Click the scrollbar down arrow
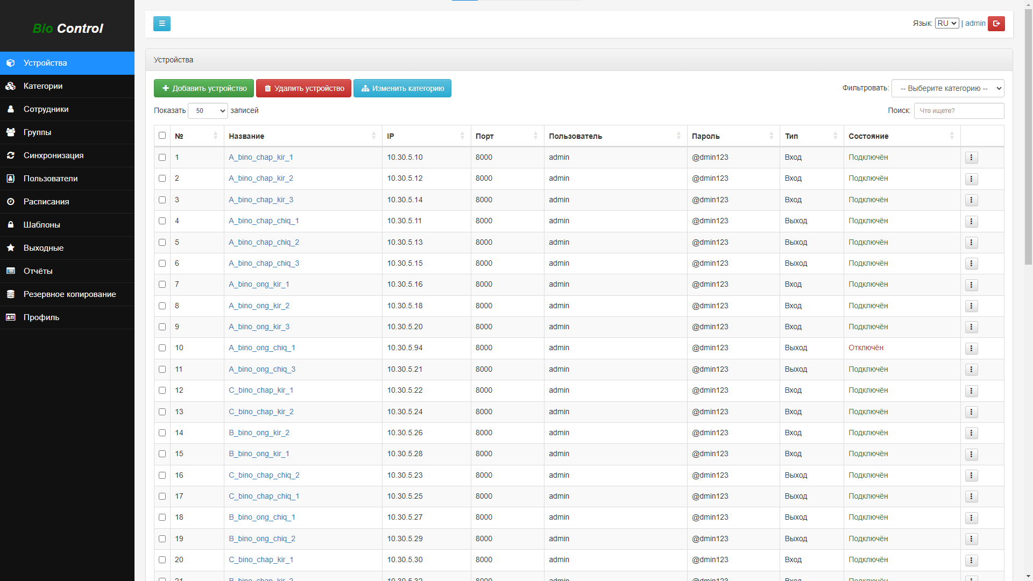The image size is (1033, 581). [1028, 576]
